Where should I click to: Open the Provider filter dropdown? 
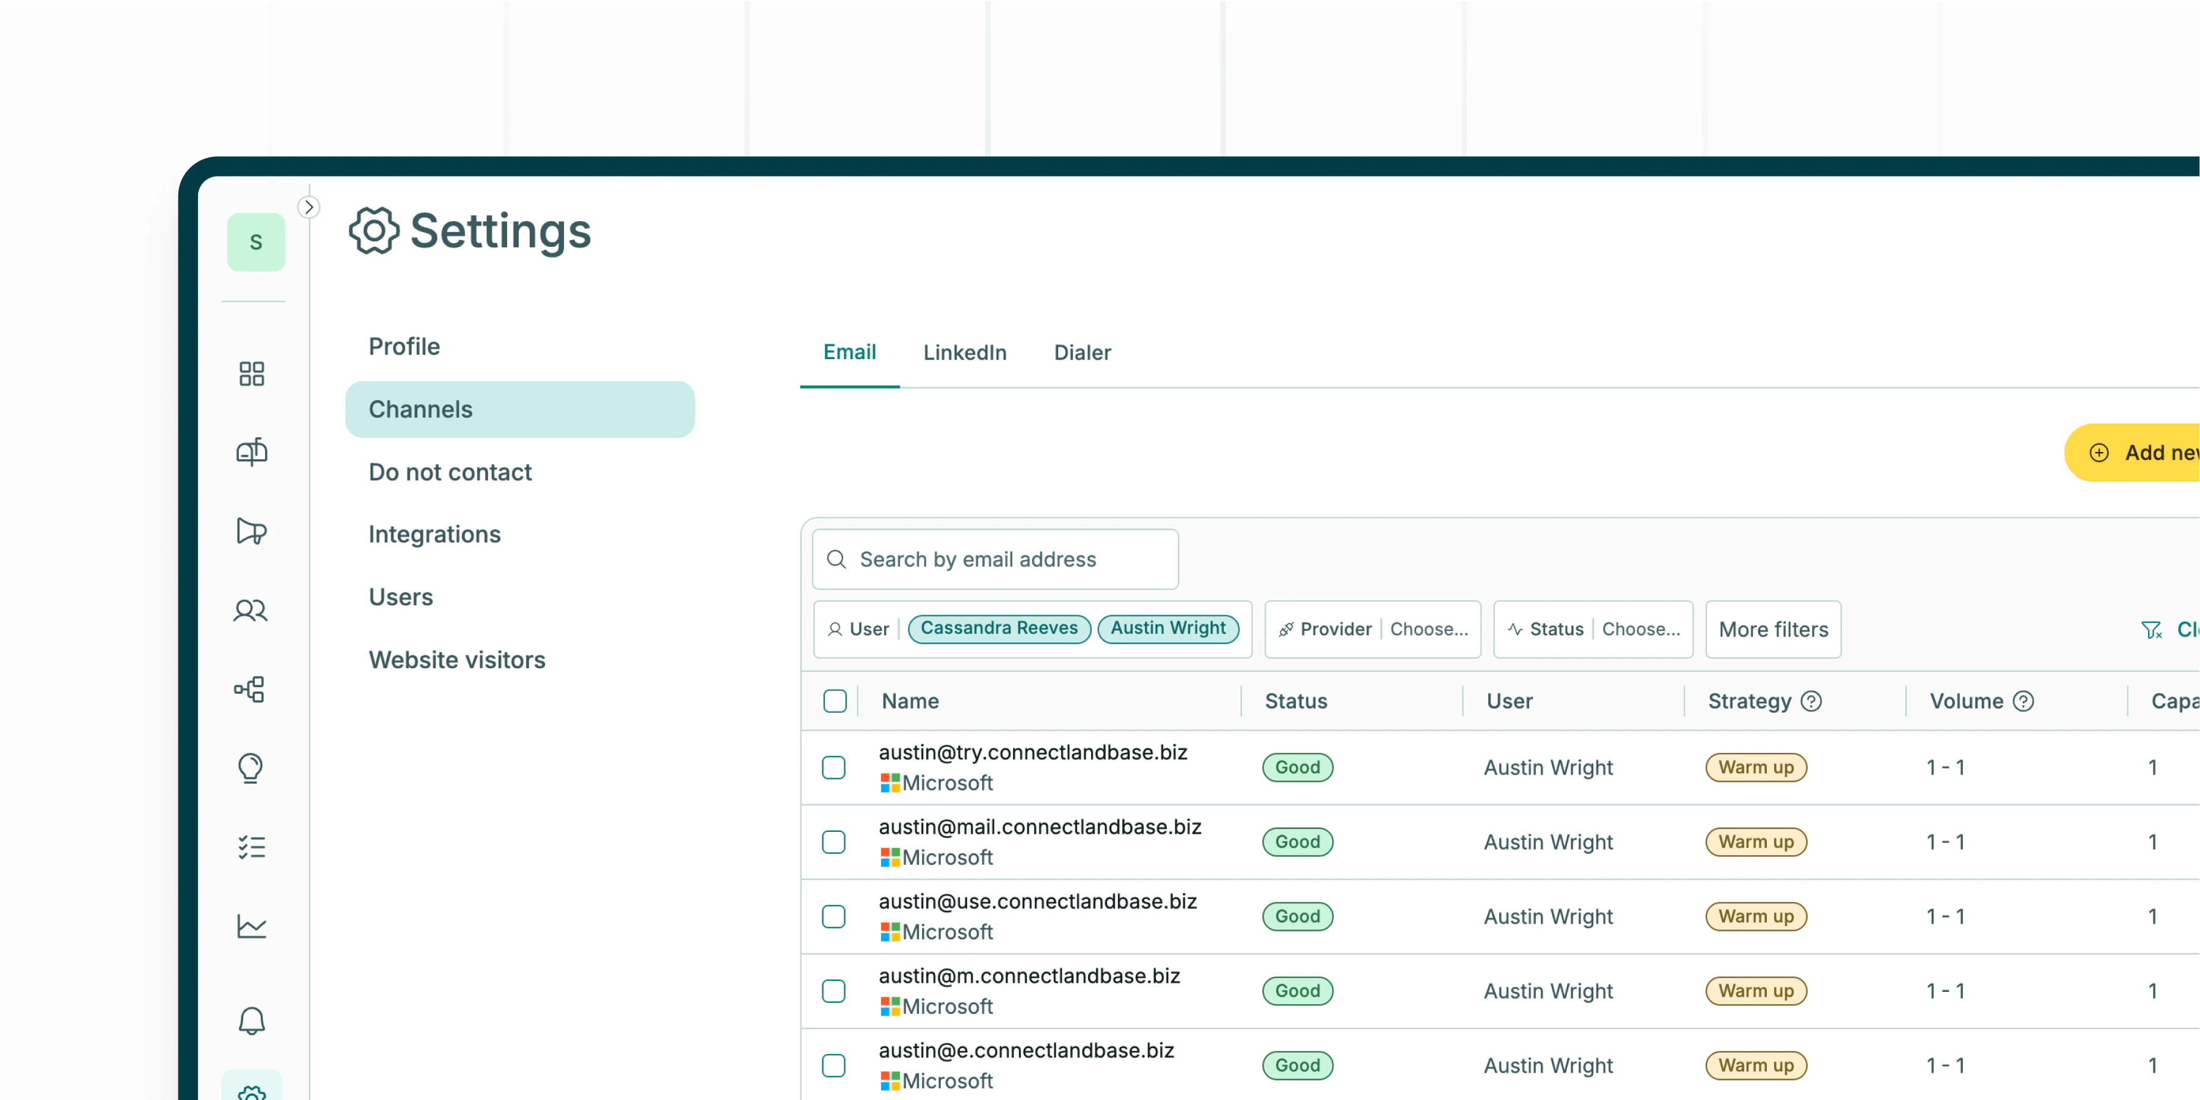pos(1372,630)
